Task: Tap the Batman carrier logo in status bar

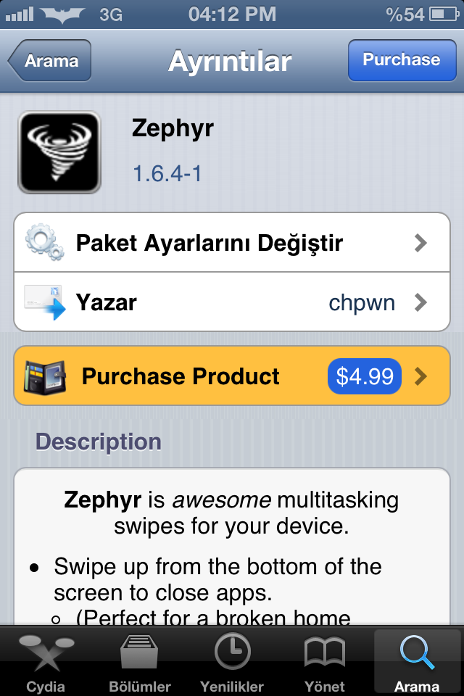Action: [x=62, y=14]
